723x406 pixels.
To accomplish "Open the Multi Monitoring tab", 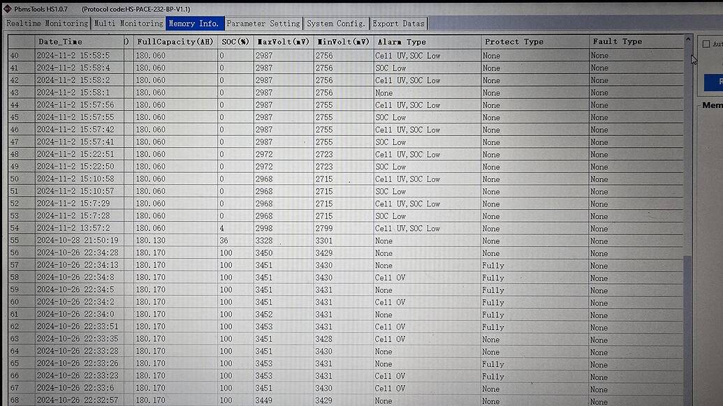I will (x=128, y=23).
